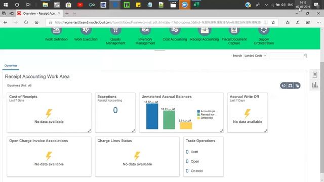The image size is (324, 182).
Task: Open the Reports bar chart panel icon
Action: coord(315,85)
